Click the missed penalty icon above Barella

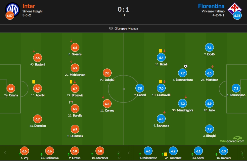pos(71,102)
